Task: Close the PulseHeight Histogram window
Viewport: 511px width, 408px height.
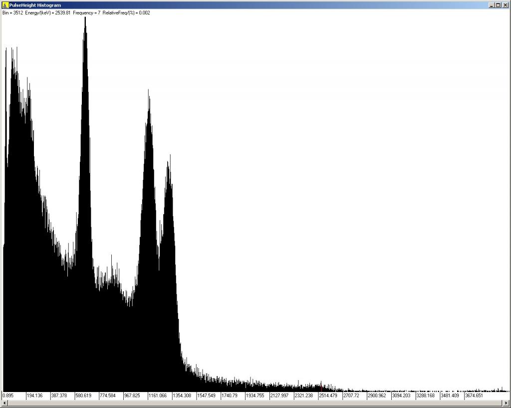Action: (505, 5)
